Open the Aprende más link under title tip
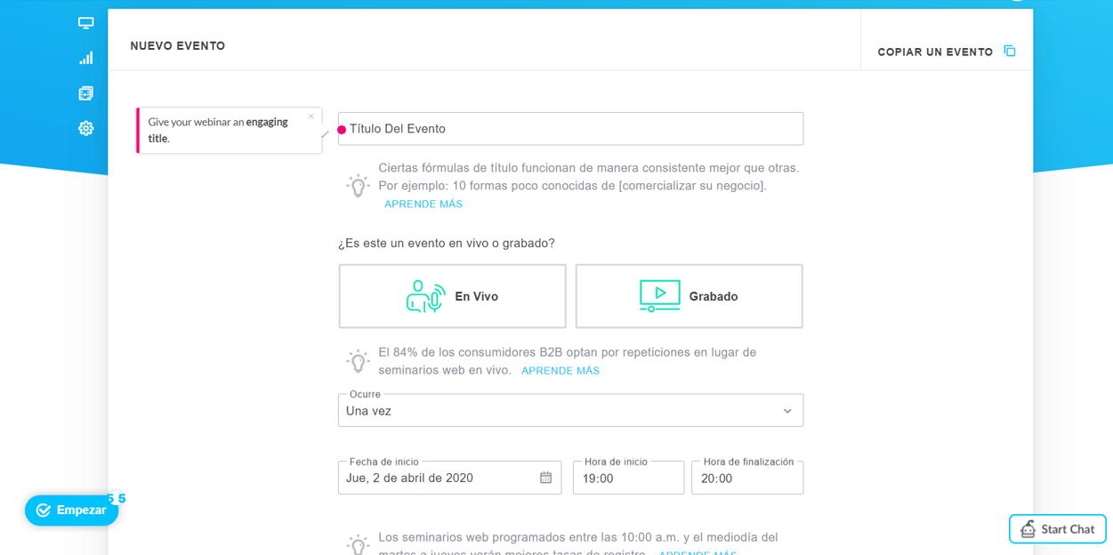Screen dimensions: 1113x555 tap(423, 204)
